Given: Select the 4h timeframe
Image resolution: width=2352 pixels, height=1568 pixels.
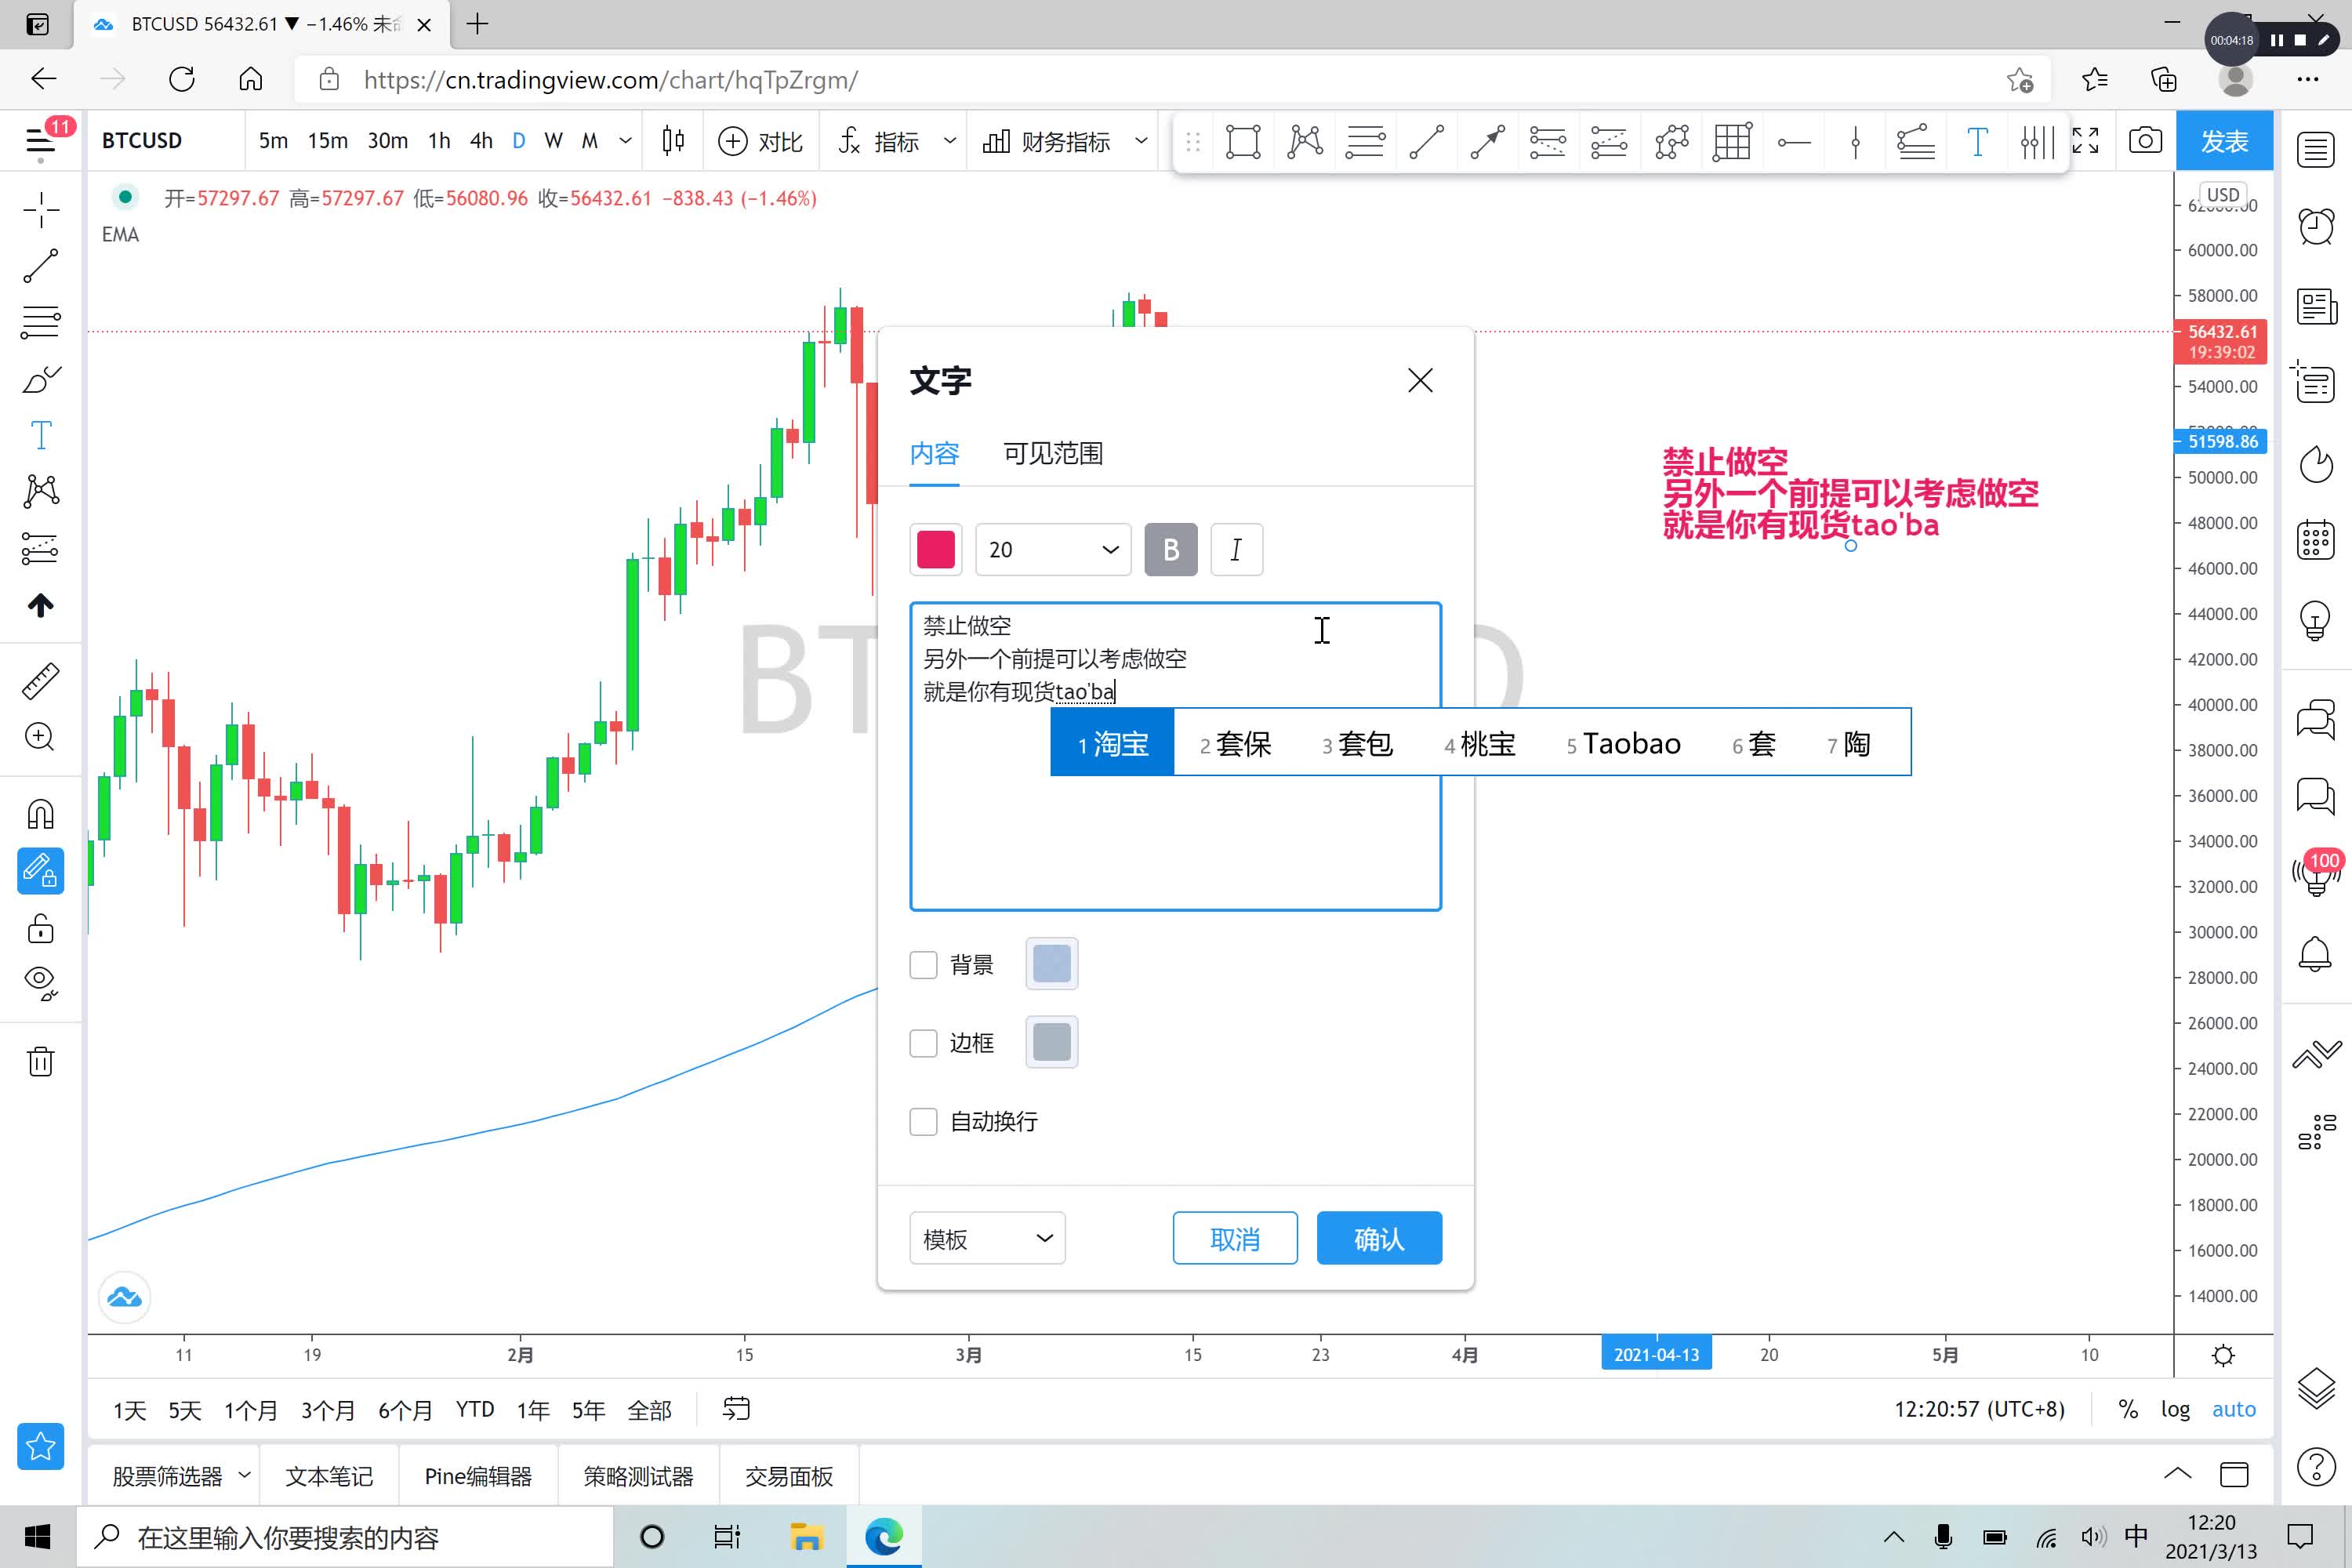Looking at the screenshot, I should 481,141.
